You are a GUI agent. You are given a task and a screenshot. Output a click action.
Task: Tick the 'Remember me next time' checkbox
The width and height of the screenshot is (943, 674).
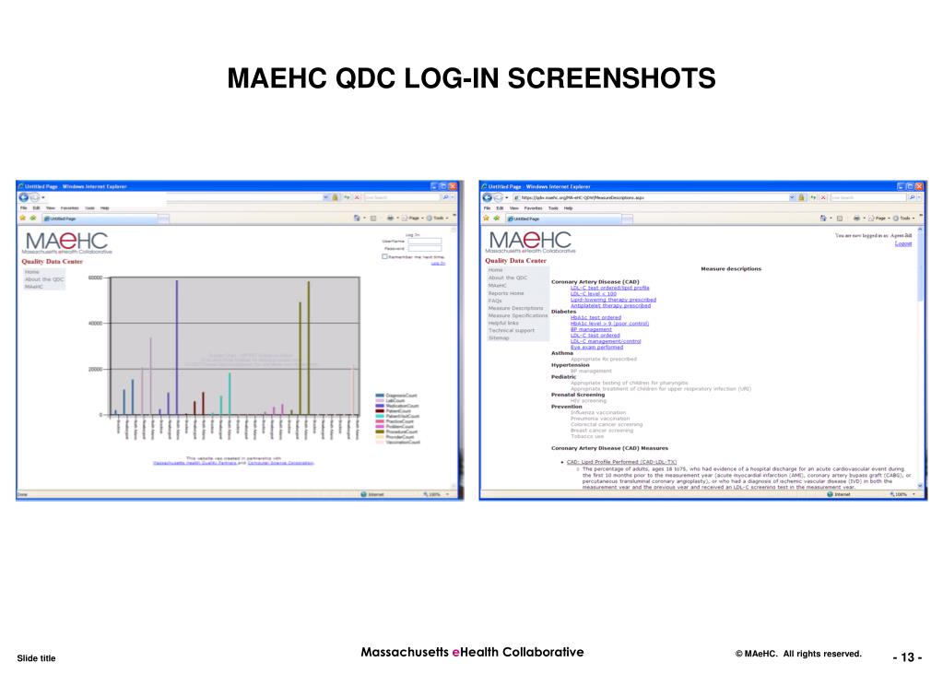[x=384, y=256]
